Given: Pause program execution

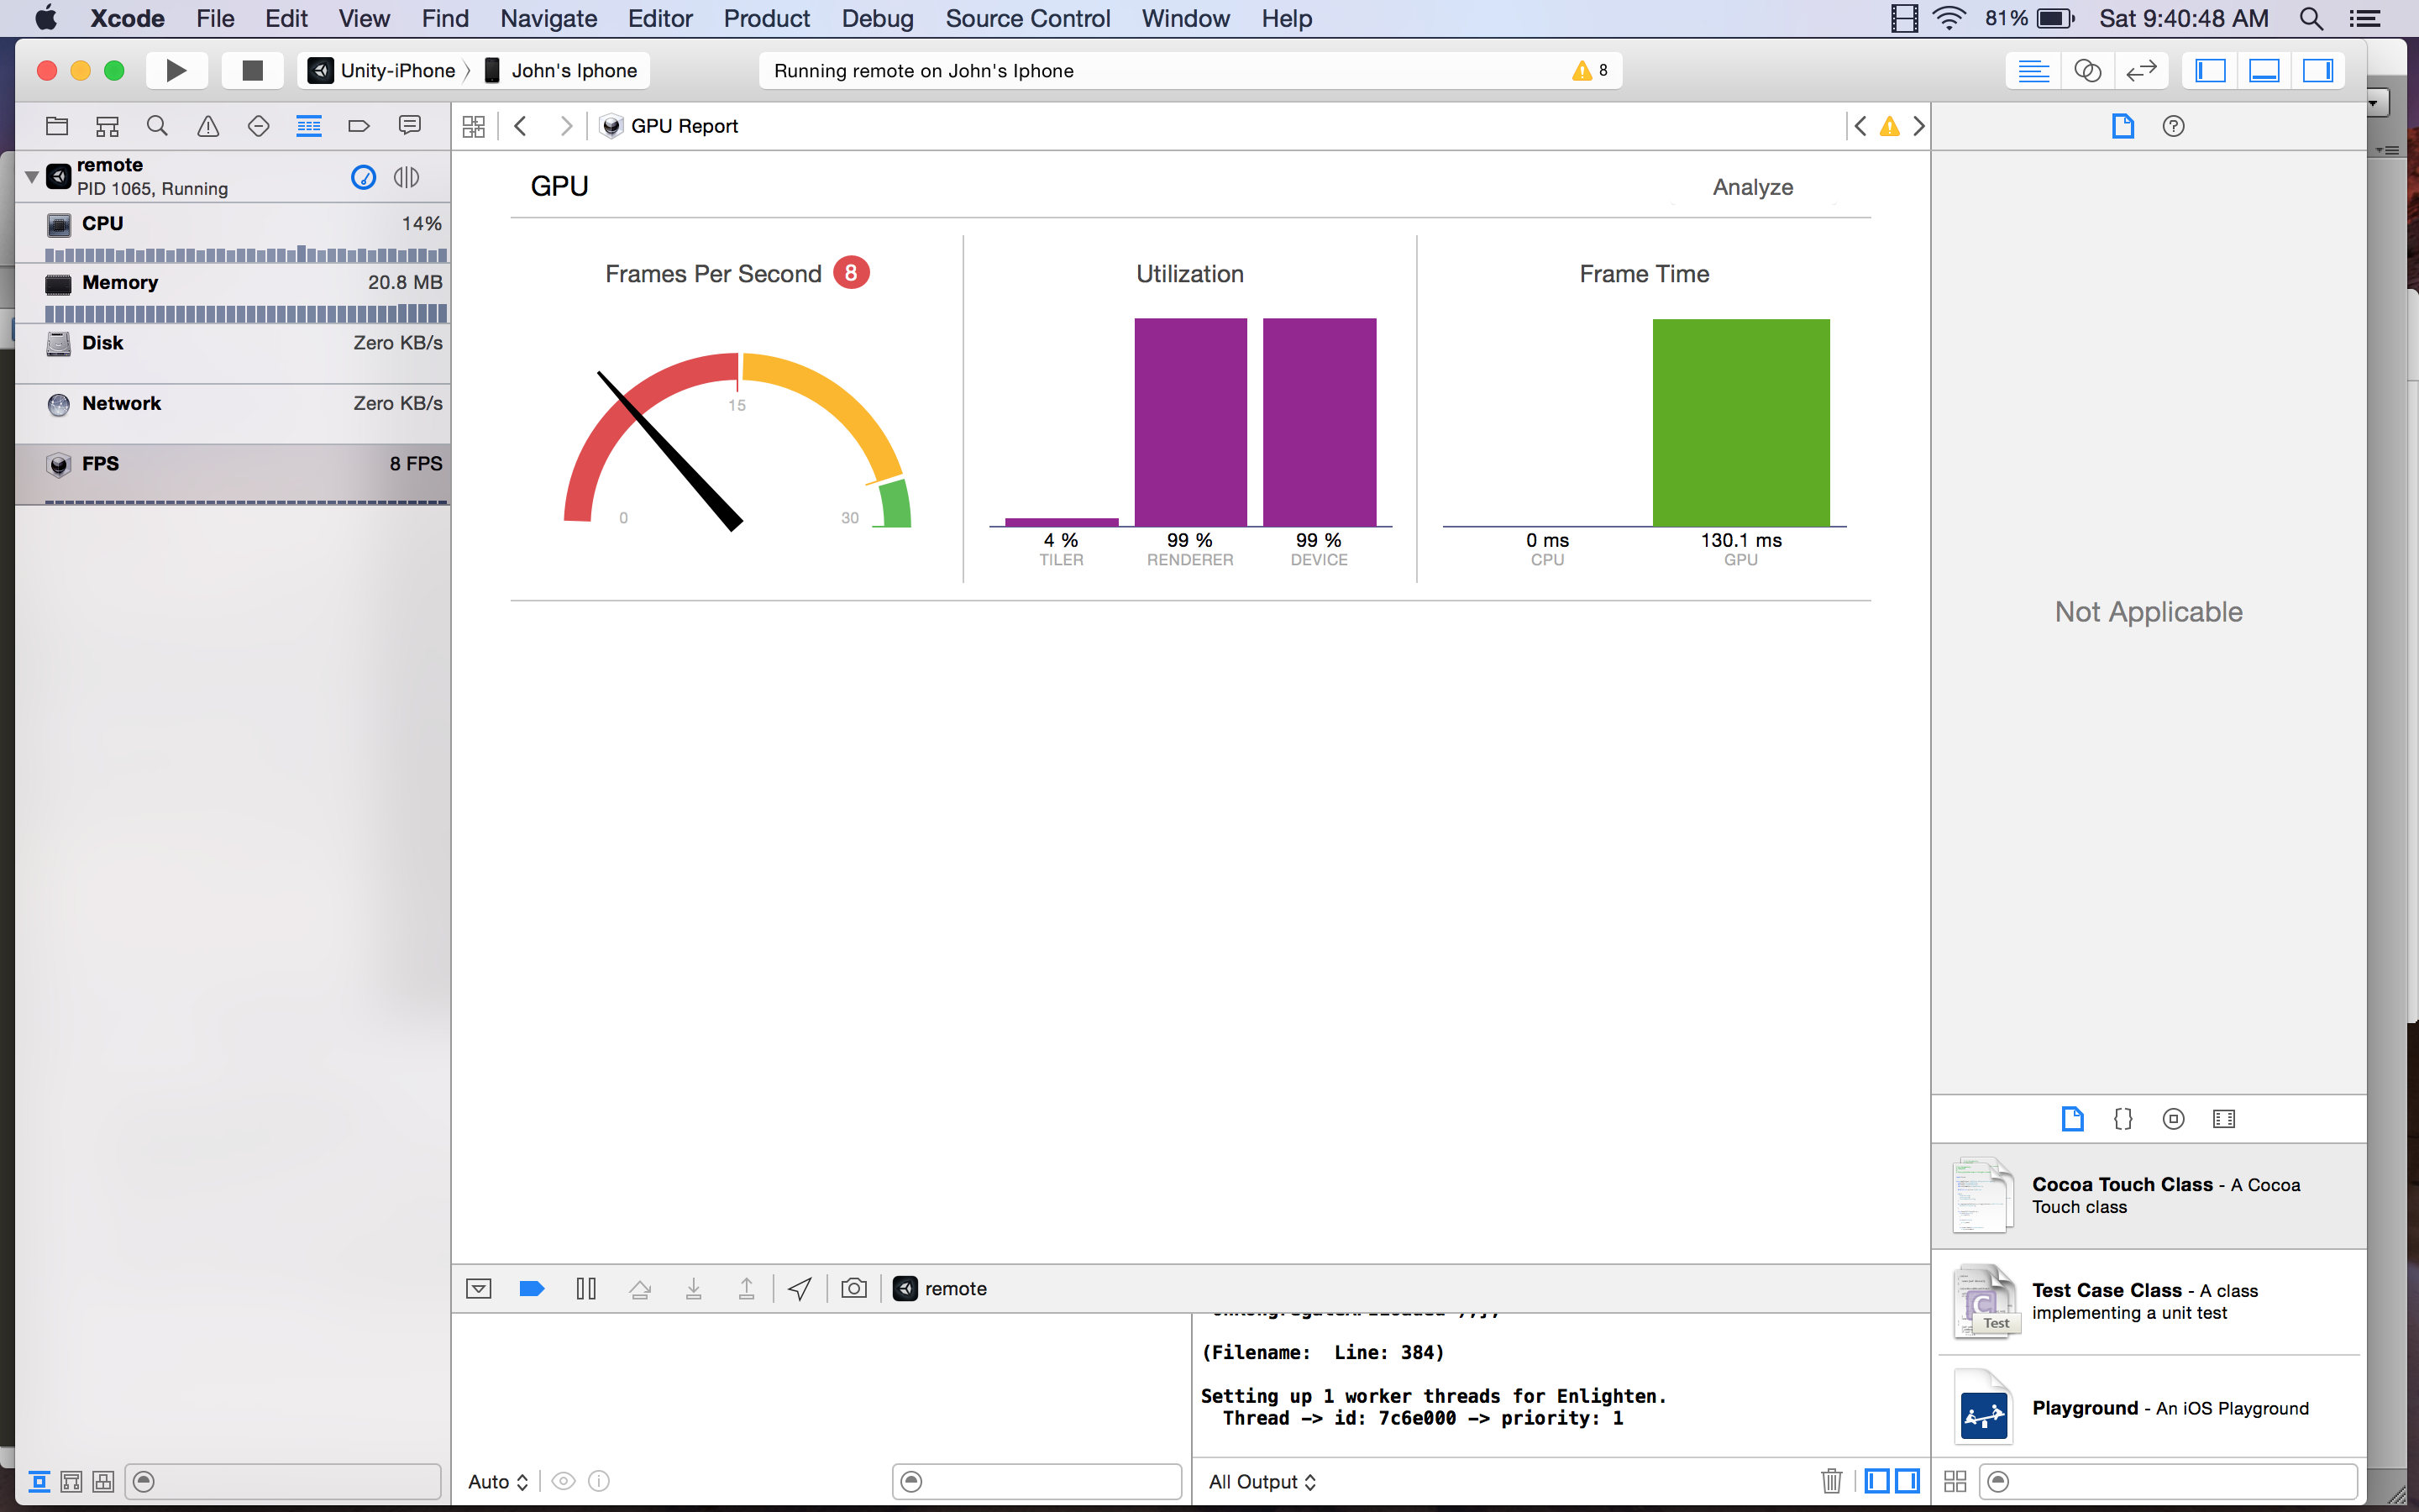Looking at the screenshot, I should tap(585, 1289).
